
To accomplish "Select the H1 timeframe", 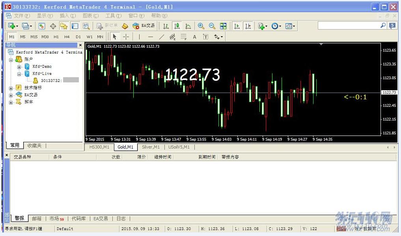I will tap(56, 37).
